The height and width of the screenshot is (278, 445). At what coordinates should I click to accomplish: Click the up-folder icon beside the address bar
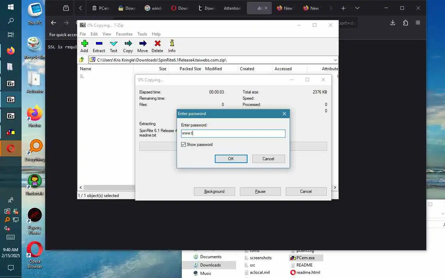pyautogui.click(x=82, y=60)
